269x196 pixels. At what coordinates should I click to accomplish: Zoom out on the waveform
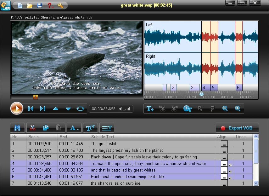pyautogui.click(x=225, y=109)
